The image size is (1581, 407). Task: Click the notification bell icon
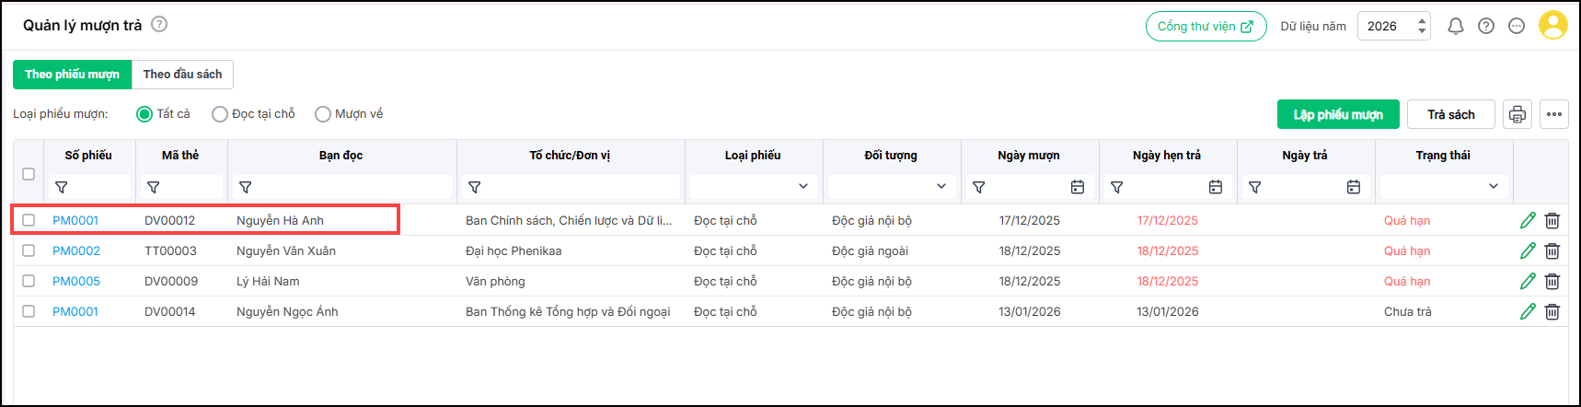tap(1456, 27)
